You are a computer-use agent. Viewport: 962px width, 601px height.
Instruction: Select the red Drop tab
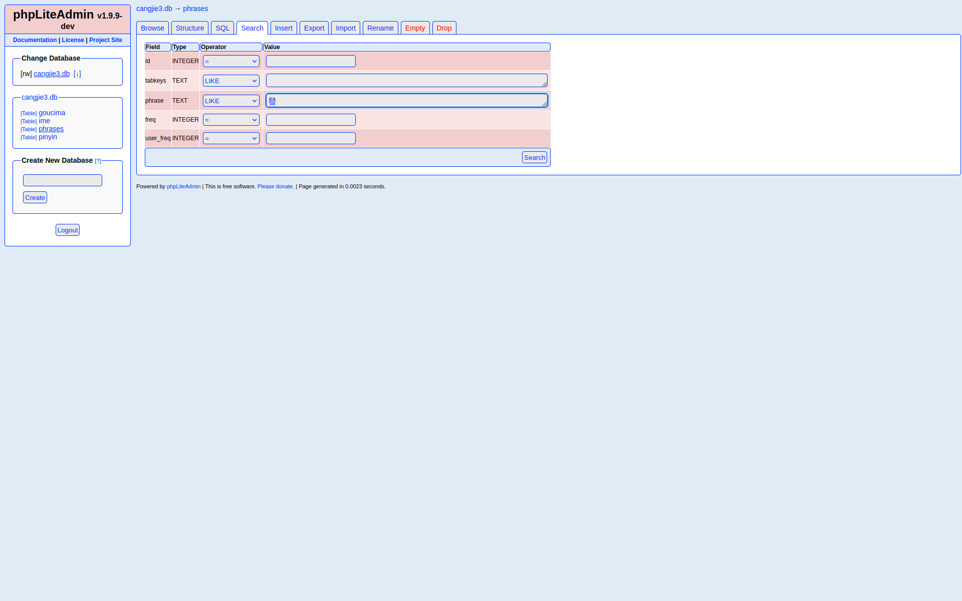click(x=444, y=28)
